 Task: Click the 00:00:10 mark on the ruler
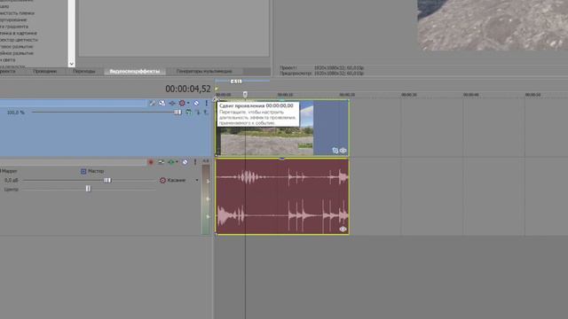pyautogui.click(x=285, y=95)
